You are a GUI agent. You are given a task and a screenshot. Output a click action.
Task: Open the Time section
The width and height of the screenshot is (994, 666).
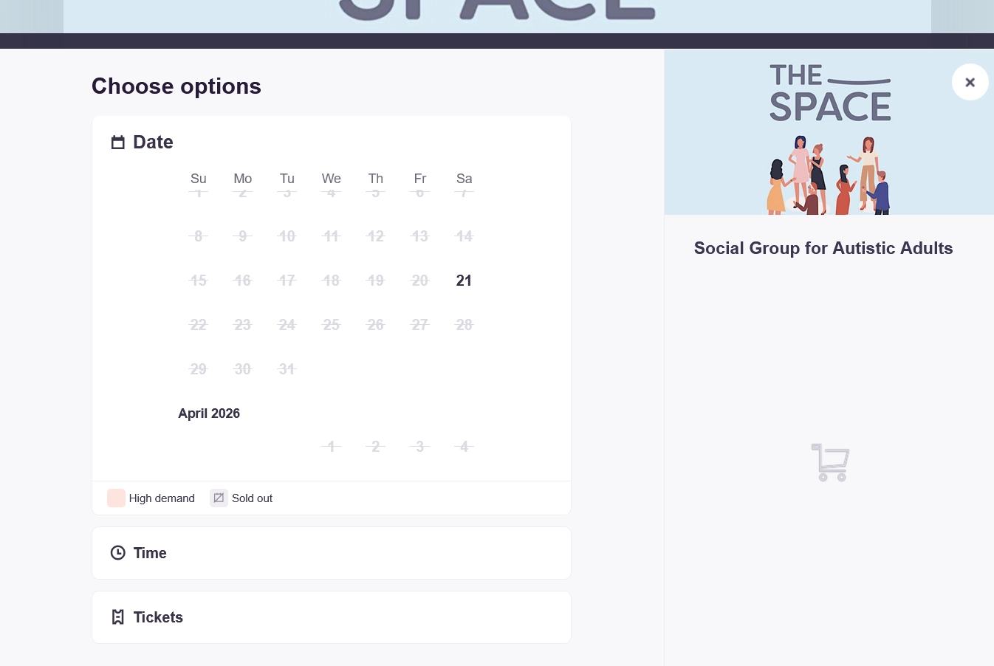pos(331,552)
